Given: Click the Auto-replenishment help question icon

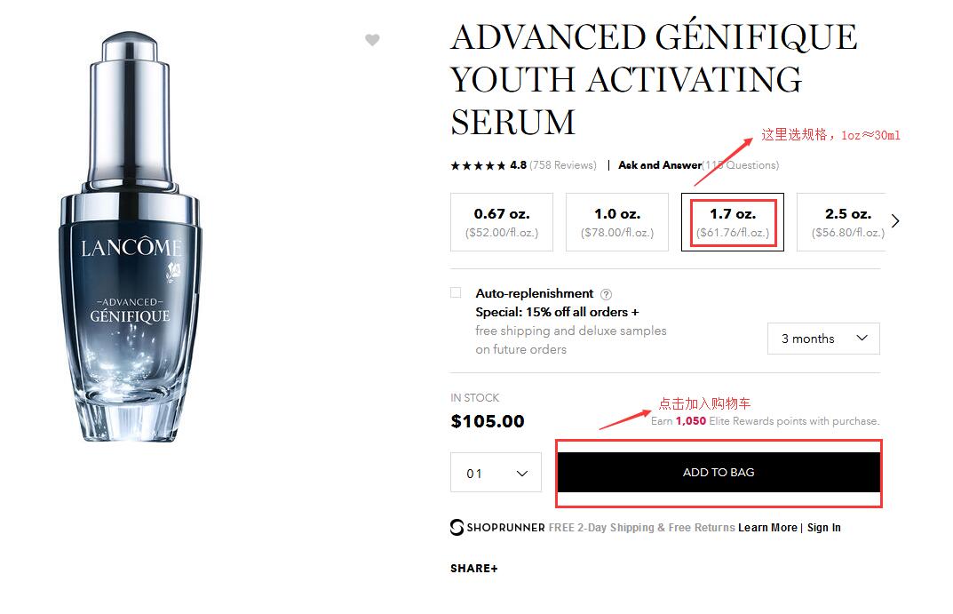Looking at the screenshot, I should click(x=606, y=294).
